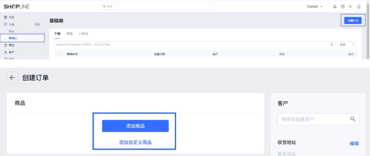
Task: Focus the draft order number search field
Action: 195,44
